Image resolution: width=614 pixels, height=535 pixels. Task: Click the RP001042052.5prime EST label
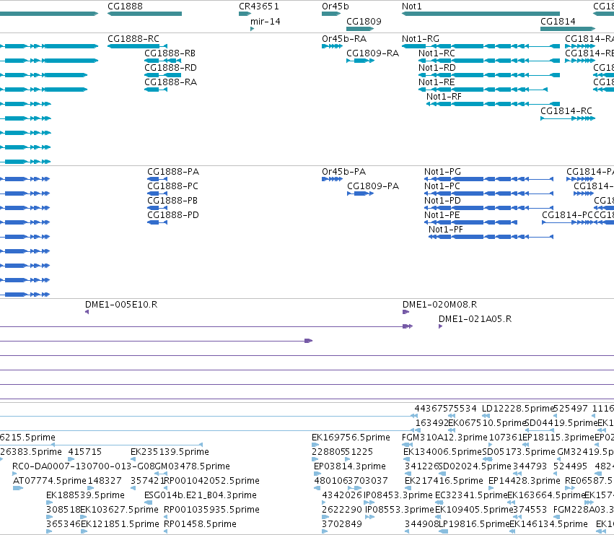(211, 481)
